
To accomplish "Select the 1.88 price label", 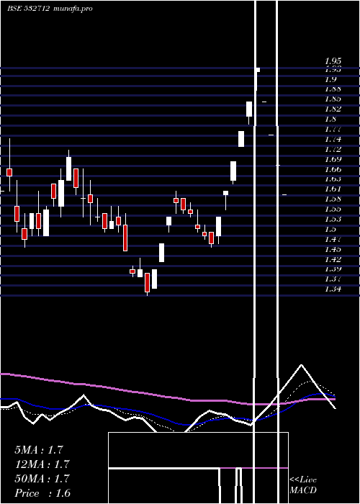I will tap(333, 89).
